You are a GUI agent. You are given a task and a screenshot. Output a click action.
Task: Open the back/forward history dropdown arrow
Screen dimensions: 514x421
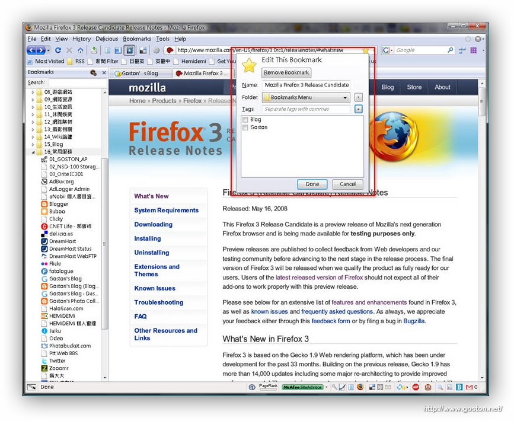pos(49,50)
